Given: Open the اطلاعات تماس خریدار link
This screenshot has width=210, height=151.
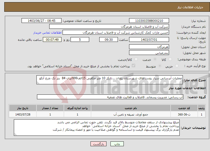Looking at the screenshot, I should point(47,33).
